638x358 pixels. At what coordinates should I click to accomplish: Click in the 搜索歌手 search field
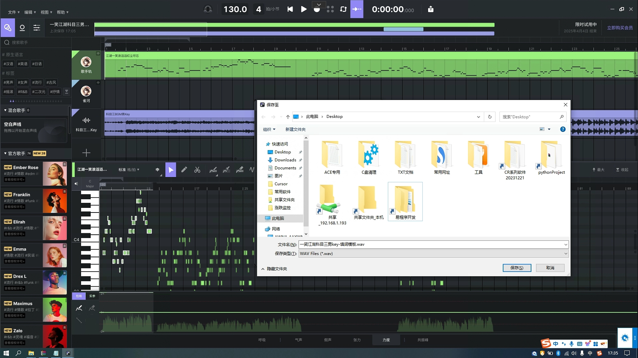(x=36, y=42)
